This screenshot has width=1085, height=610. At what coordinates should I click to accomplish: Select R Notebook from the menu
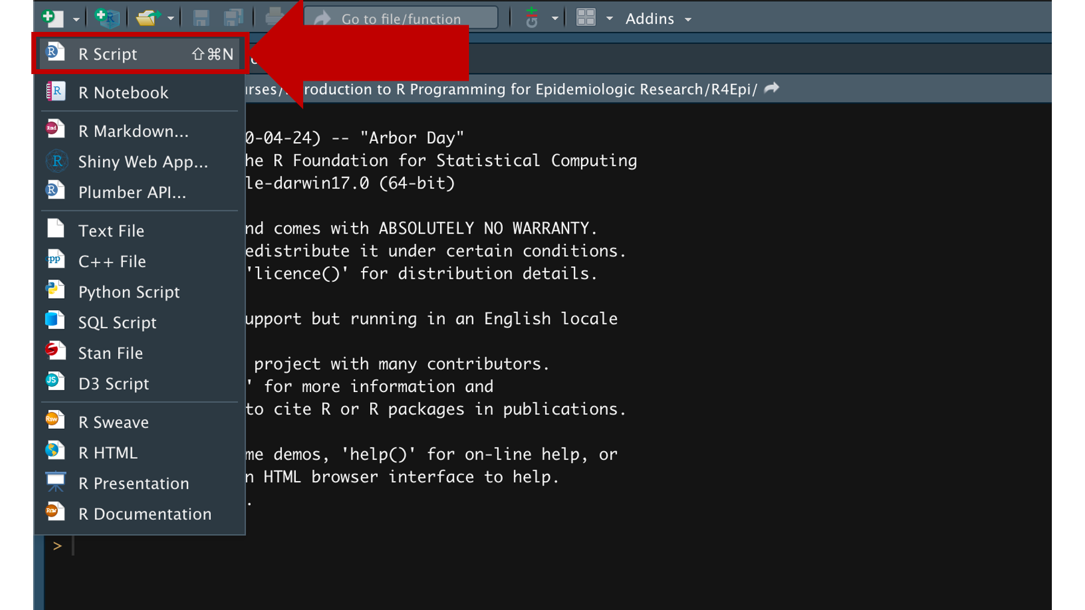click(140, 93)
